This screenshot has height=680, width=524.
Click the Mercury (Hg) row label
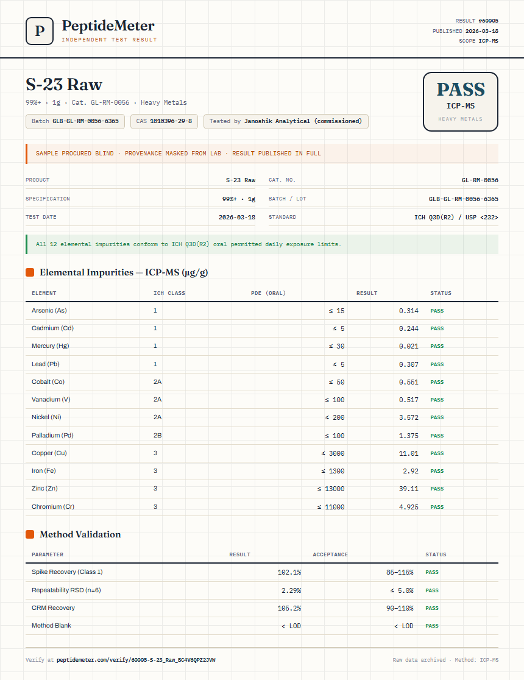click(51, 346)
